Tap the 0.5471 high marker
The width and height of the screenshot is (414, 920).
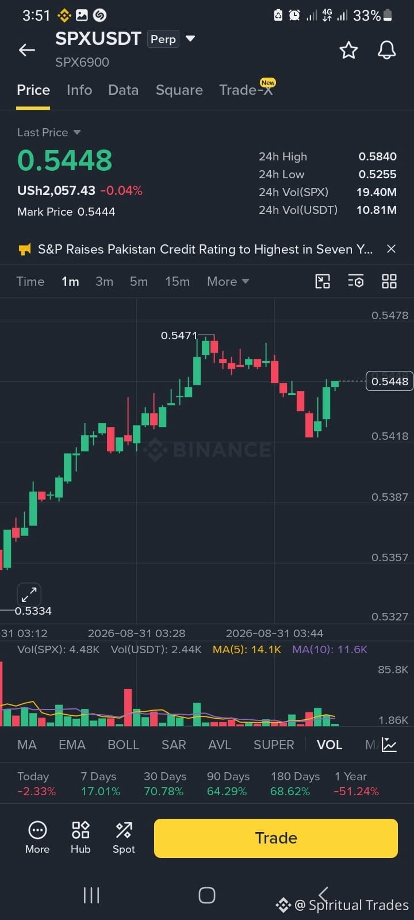click(179, 335)
